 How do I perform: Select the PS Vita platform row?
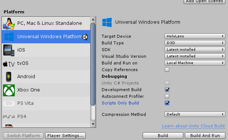pos(46,103)
